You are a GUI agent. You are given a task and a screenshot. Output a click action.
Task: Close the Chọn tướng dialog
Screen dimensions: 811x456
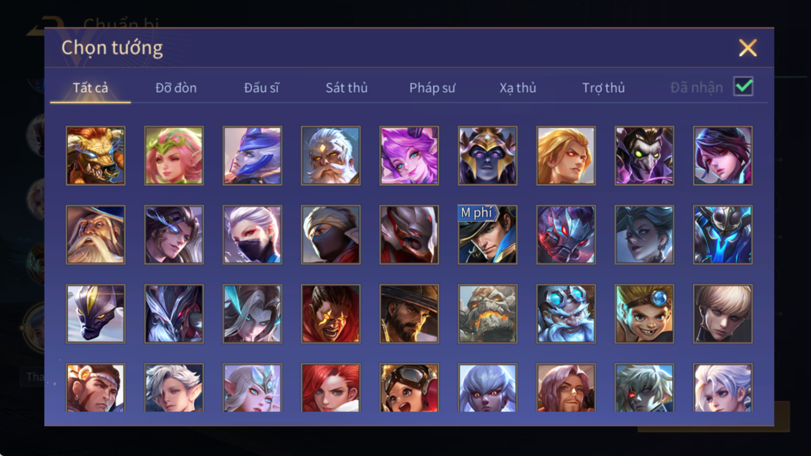pos(748,48)
